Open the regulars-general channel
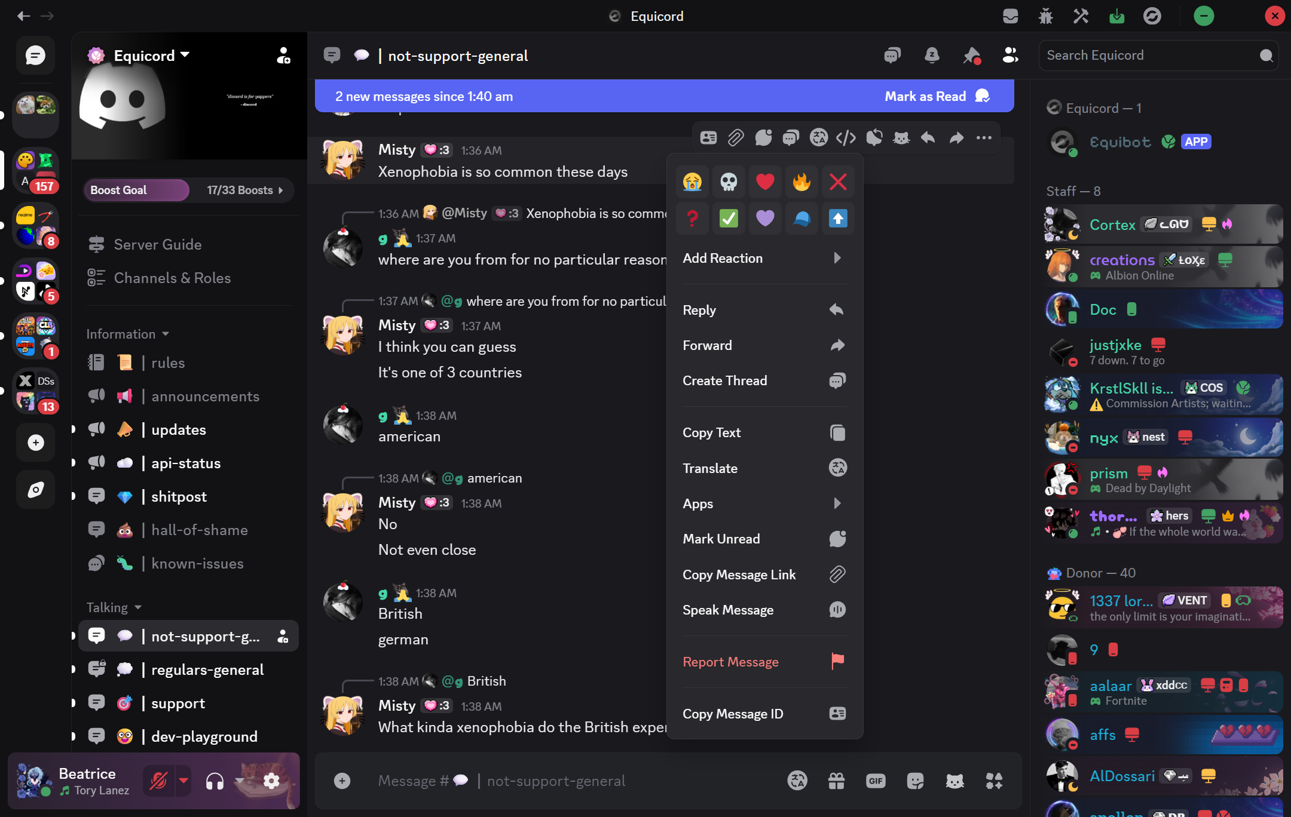The width and height of the screenshot is (1291, 817). coord(189,669)
